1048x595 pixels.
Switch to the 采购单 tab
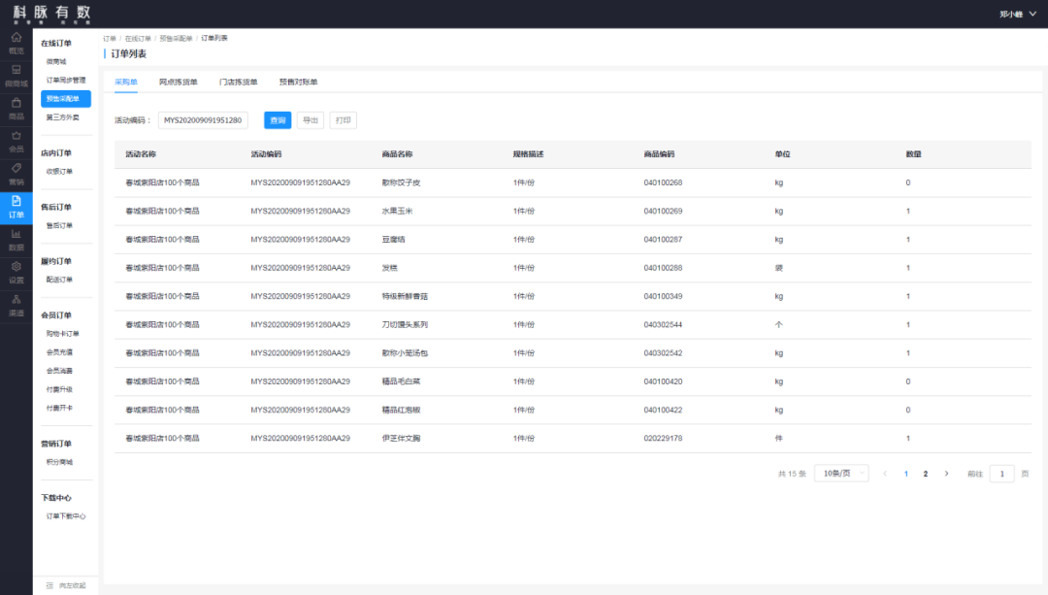(x=125, y=82)
